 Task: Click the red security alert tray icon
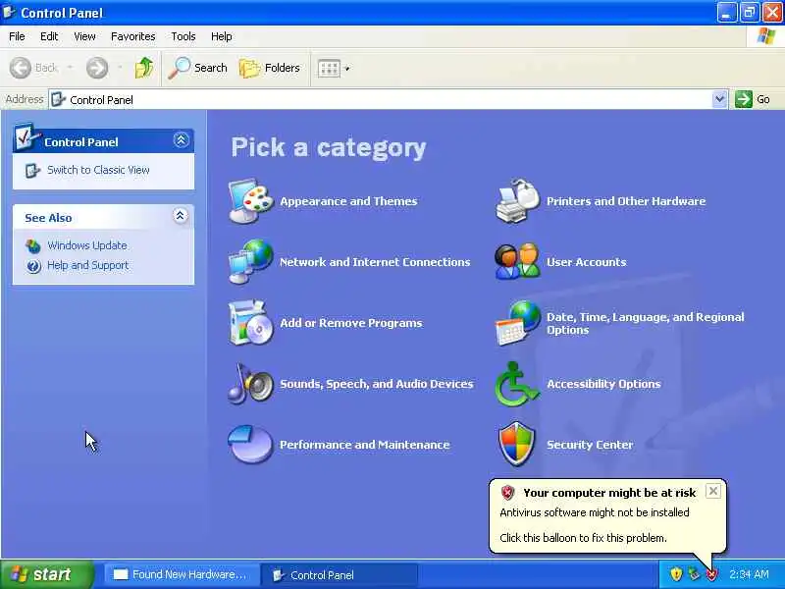pyautogui.click(x=711, y=574)
